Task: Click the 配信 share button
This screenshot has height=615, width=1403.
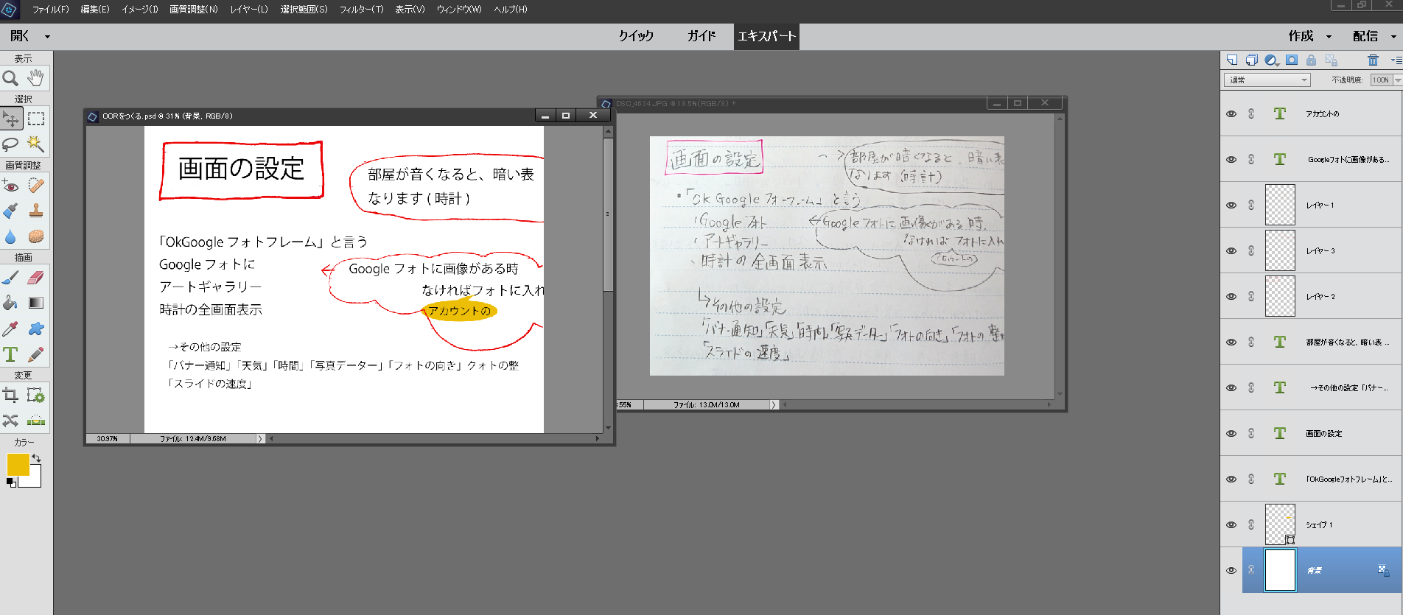Action: (x=1365, y=36)
